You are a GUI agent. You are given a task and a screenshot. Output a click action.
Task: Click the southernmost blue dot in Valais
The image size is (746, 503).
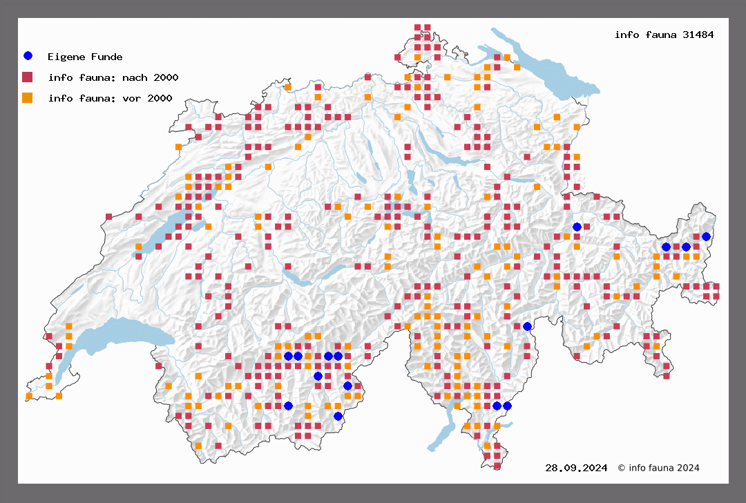coord(338,416)
